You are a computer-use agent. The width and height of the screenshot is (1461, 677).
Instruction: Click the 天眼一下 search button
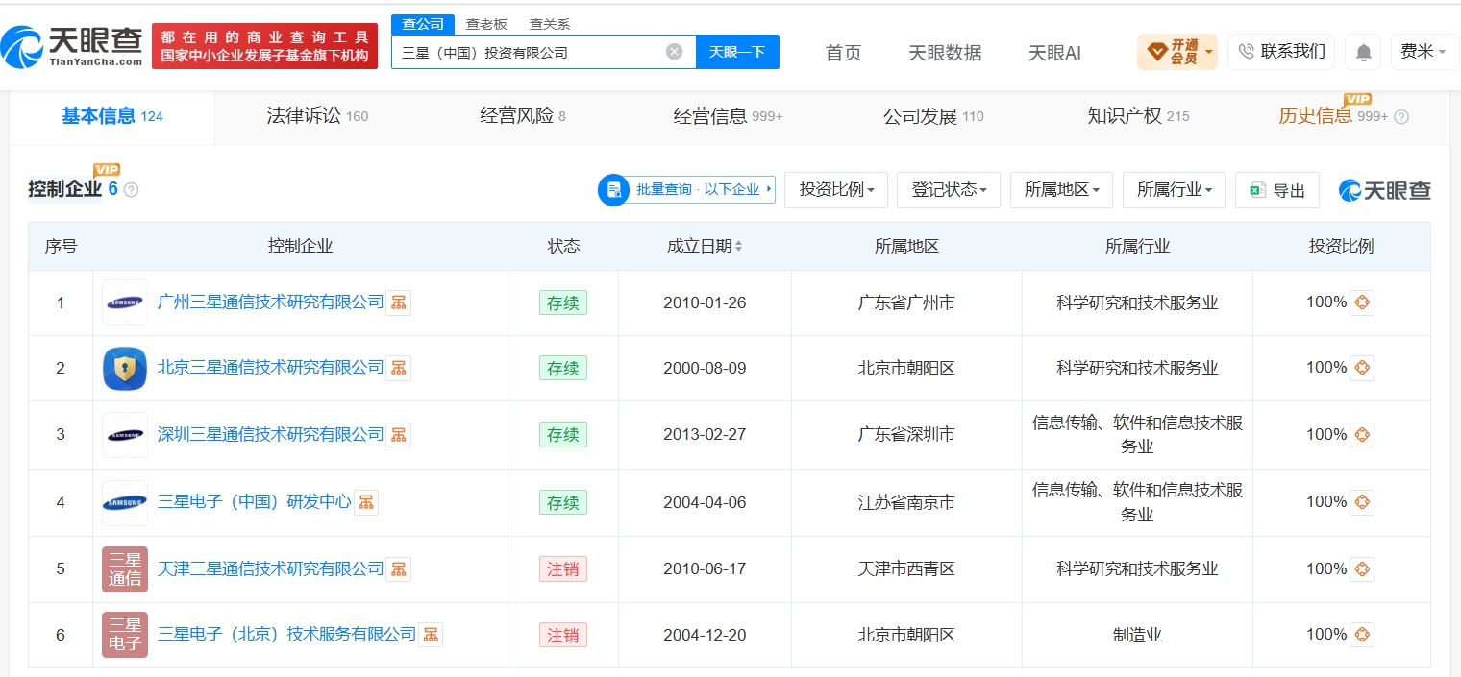(x=737, y=52)
